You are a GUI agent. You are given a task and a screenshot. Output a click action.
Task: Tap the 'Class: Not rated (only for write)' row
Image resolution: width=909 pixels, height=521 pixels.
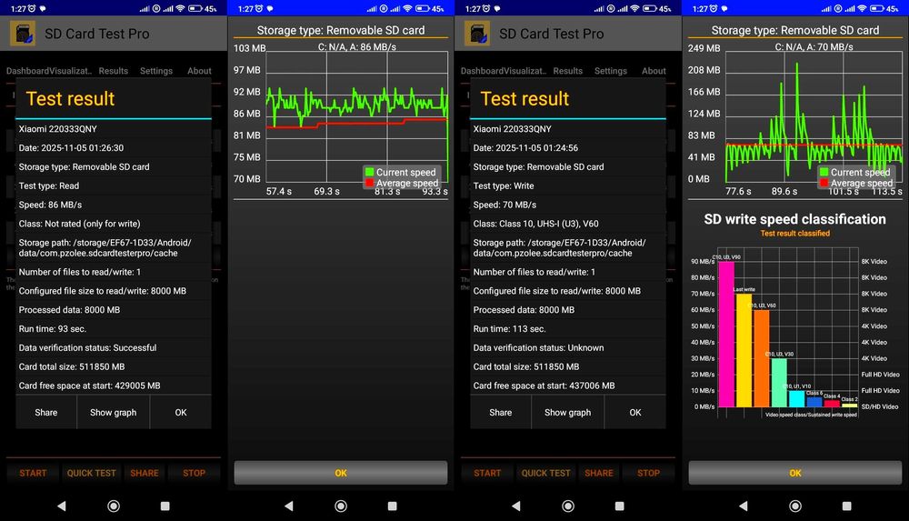tap(114, 224)
